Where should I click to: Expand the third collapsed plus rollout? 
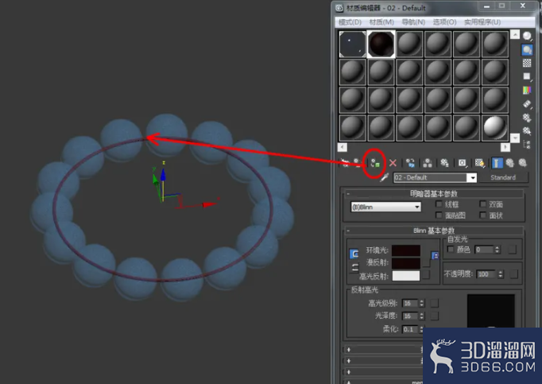tap(348, 372)
